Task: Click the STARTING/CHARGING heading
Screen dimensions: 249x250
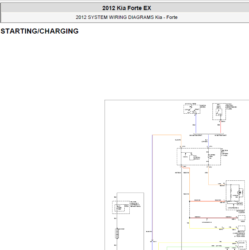Action: point(39,31)
